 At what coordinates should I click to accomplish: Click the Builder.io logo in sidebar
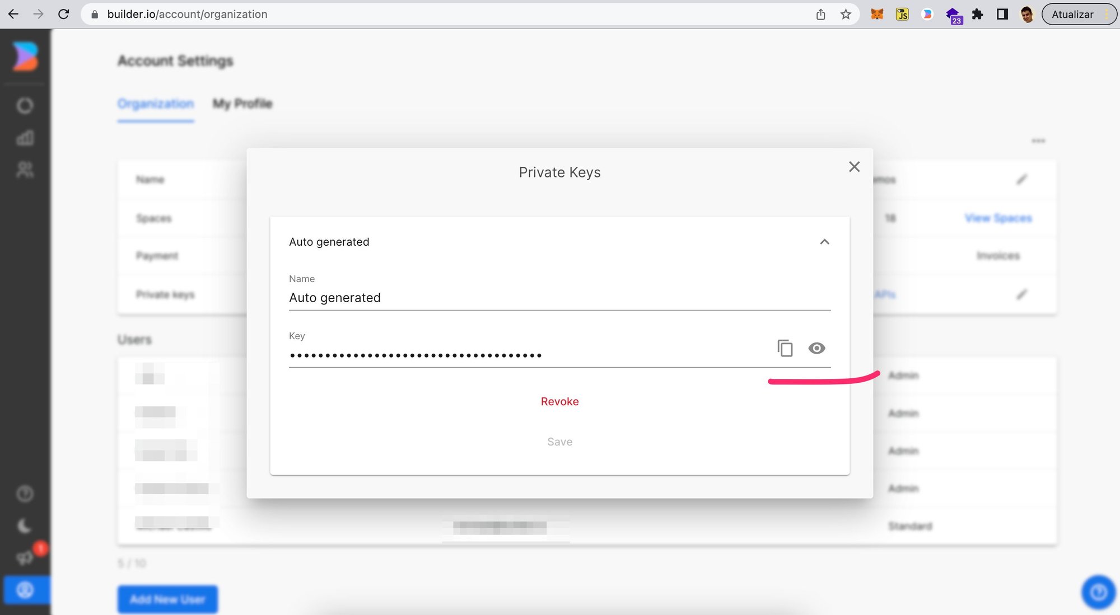[x=25, y=56]
